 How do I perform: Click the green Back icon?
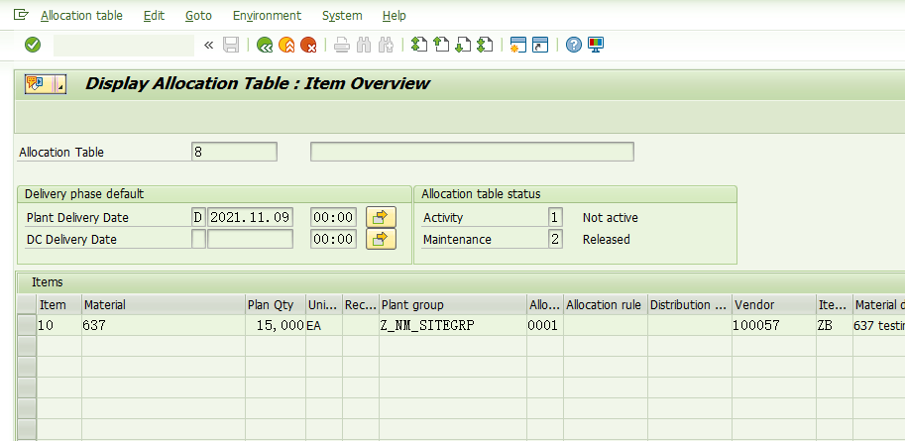(265, 45)
